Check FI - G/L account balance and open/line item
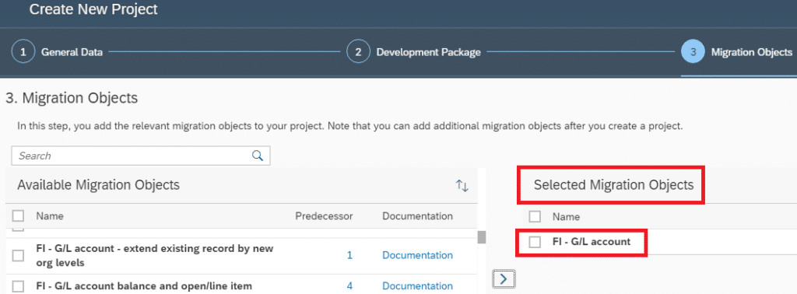Viewport: 797px width, 294px height. (19, 286)
